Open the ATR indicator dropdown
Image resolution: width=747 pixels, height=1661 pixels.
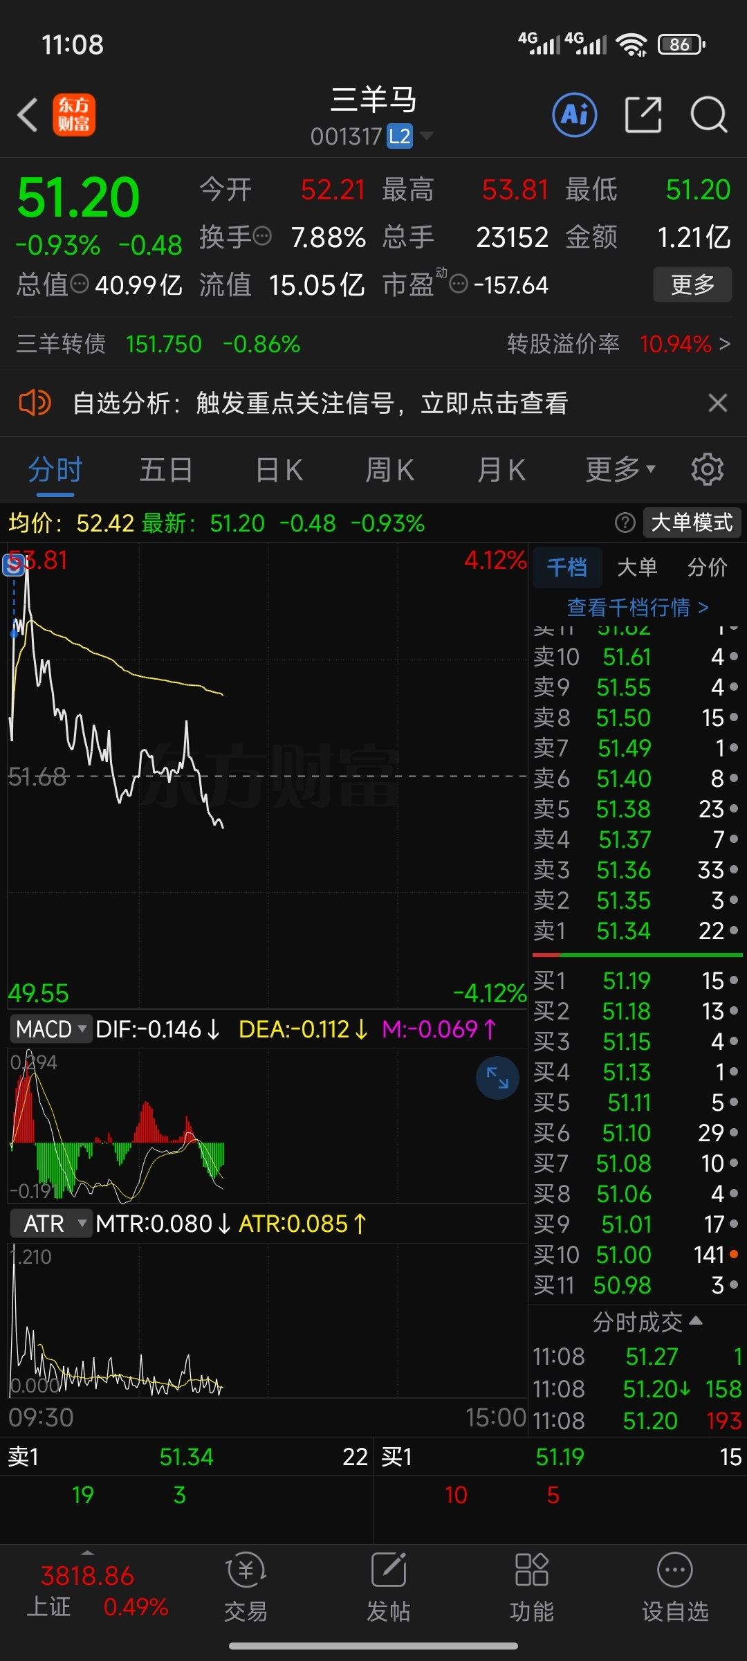(x=51, y=1224)
